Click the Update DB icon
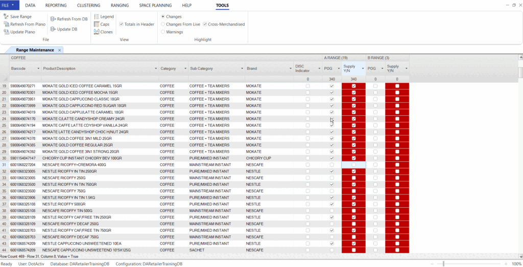This screenshot has height=267, width=523. point(53,29)
